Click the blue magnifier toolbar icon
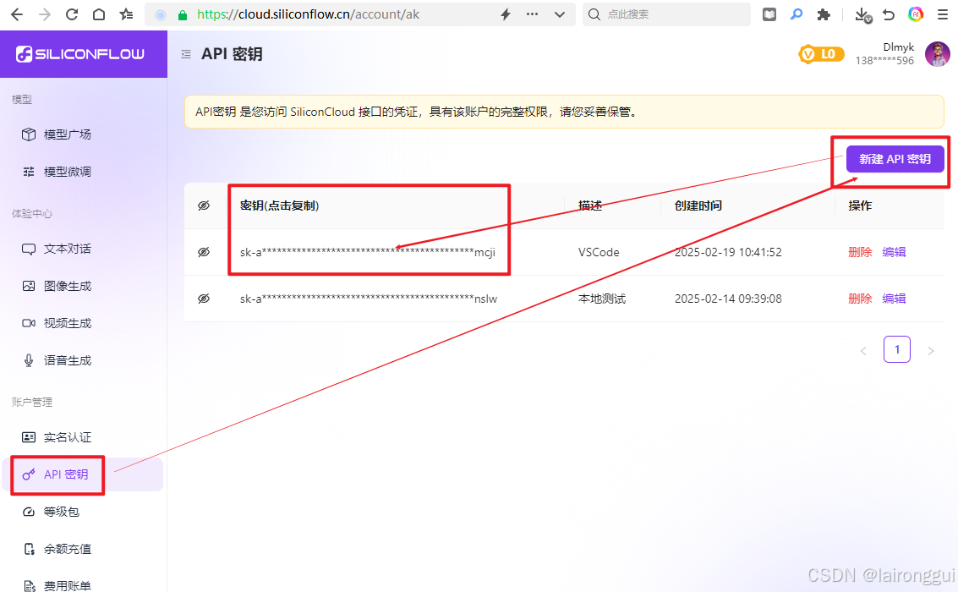This screenshot has height=592, width=958. tap(797, 14)
